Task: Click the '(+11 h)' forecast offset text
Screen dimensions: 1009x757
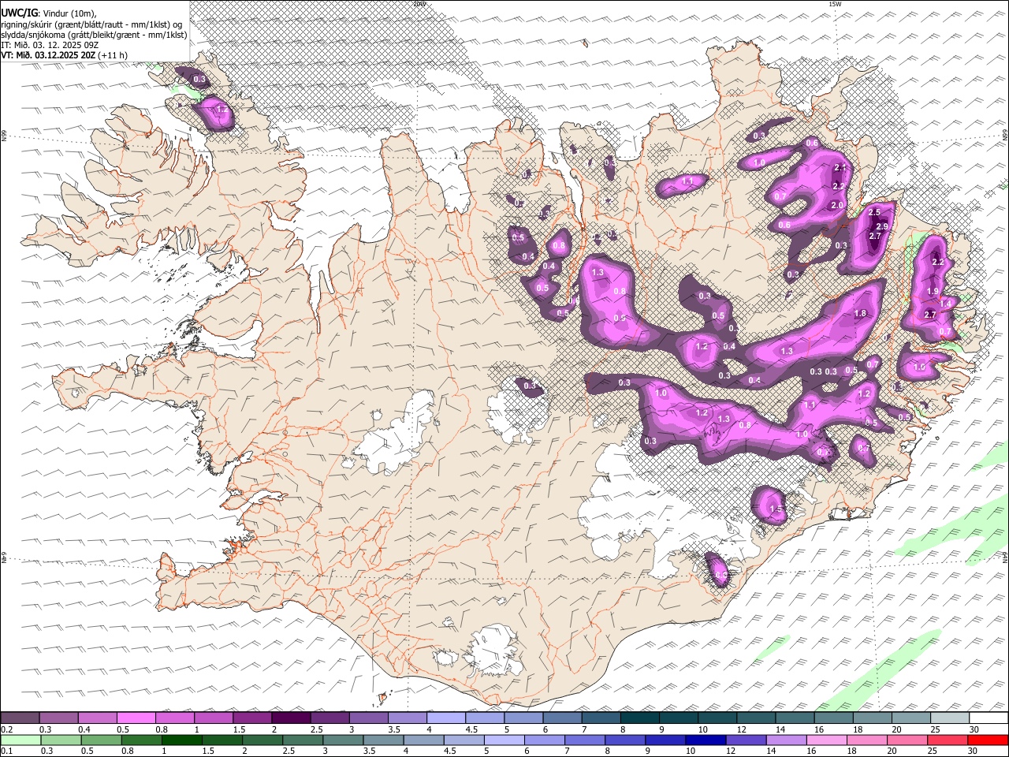Action: pyautogui.click(x=114, y=55)
